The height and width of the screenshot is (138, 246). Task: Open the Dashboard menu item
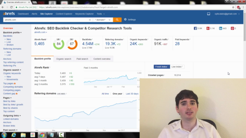[23, 14]
